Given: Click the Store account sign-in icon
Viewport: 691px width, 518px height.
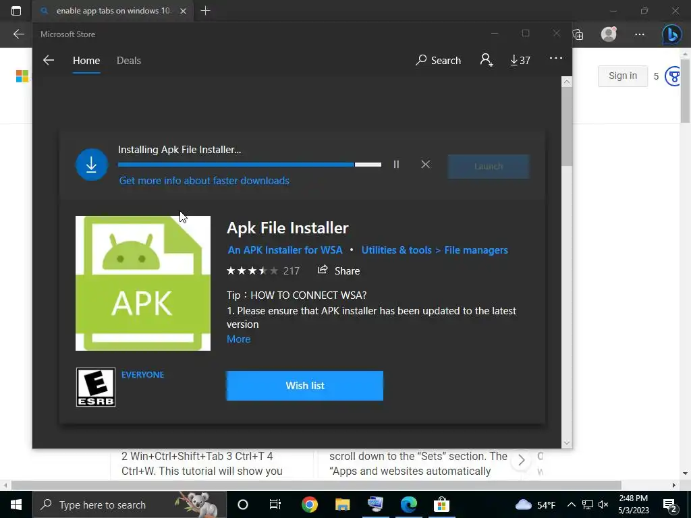Looking at the screenshot, I should click(x=487, y=60).
